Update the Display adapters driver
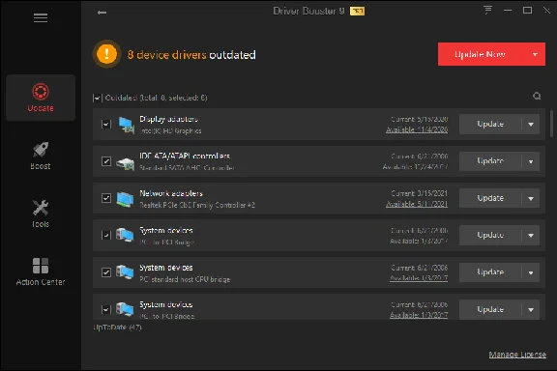557x371 pixels. click(x=490, y=125)
